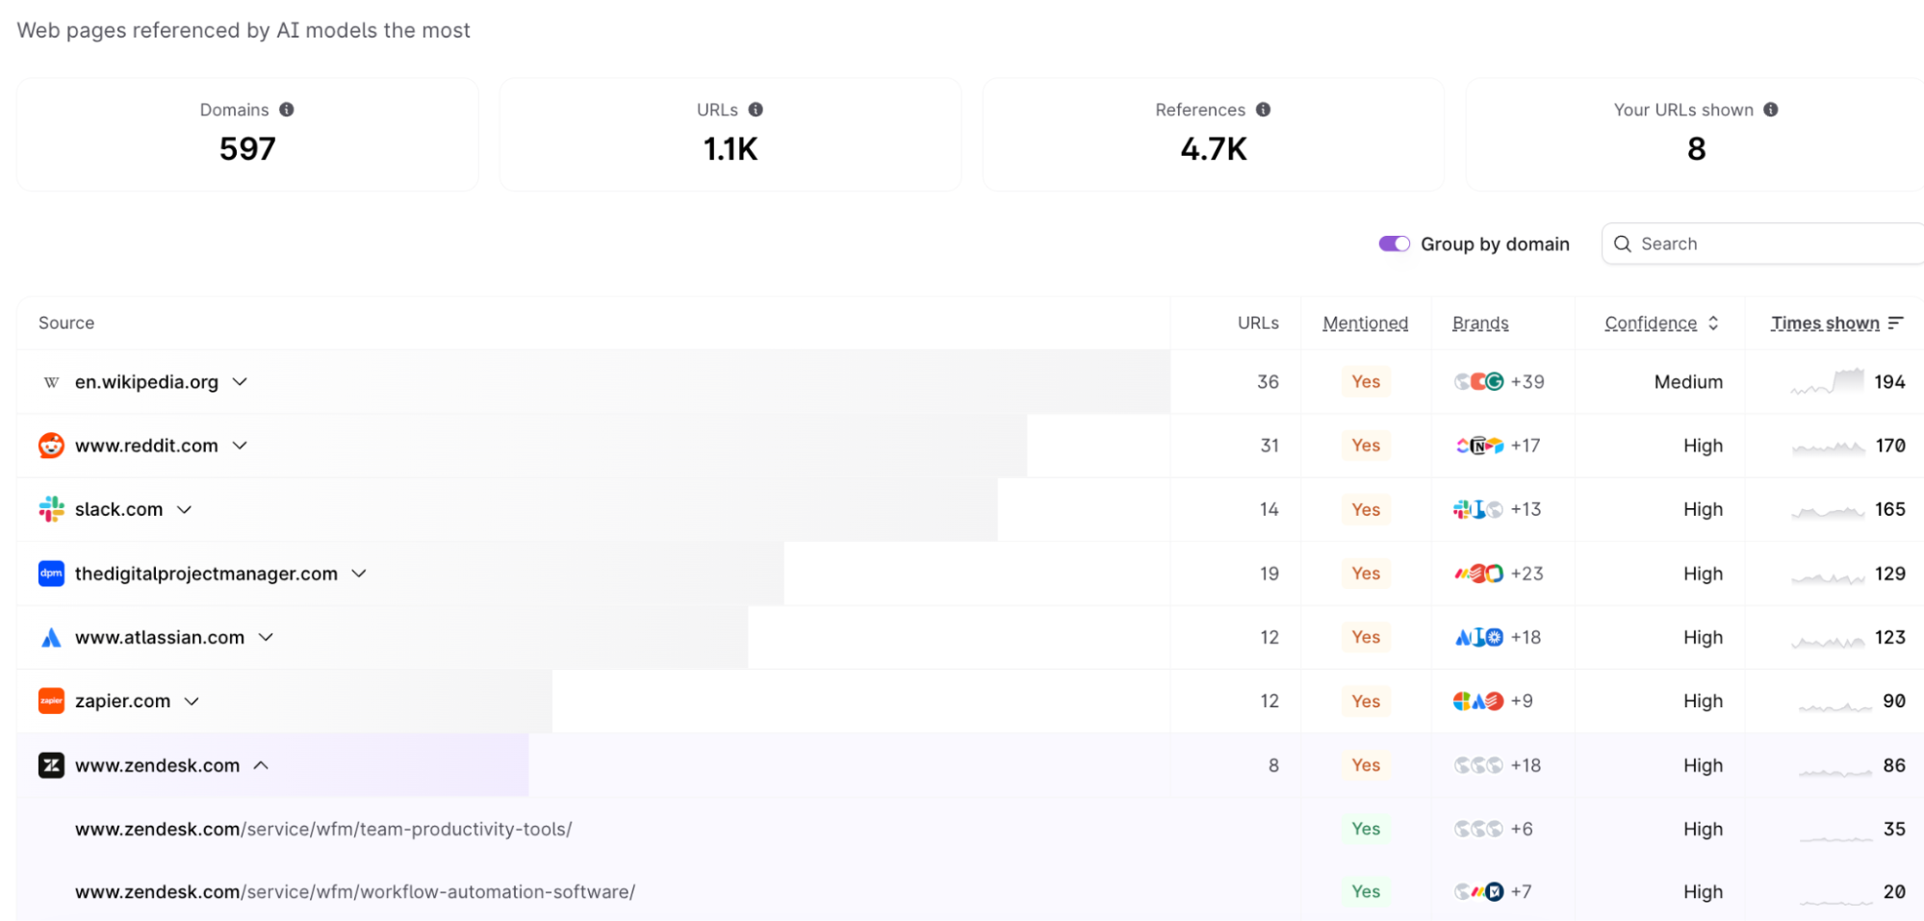
Task: Click the Mentioned column header
Action: pos(1365,323)
